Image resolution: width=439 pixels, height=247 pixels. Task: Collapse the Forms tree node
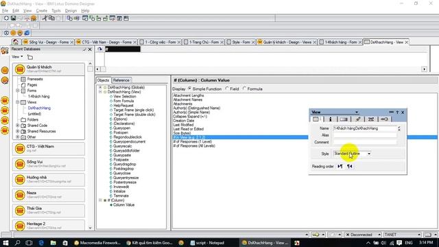(18, 91)
